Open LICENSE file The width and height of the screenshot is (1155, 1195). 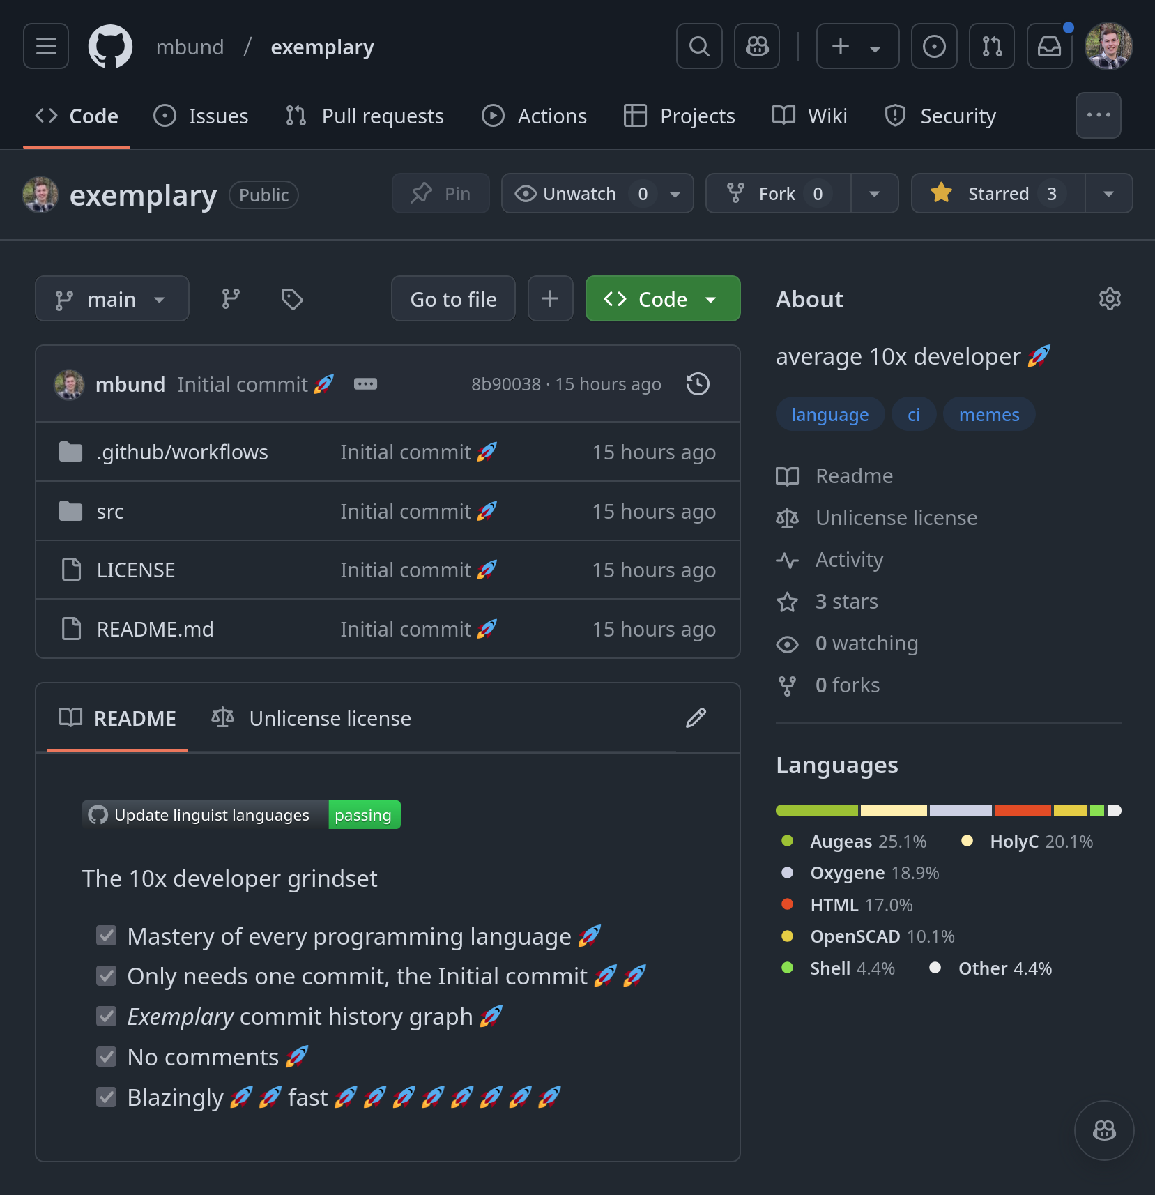(136, 570)
